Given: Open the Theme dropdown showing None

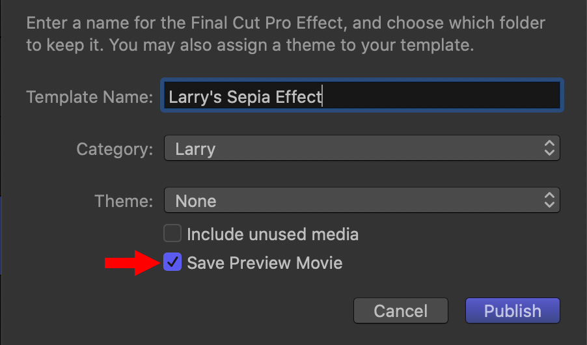Looking at the screenshot, I should point(362,200).
